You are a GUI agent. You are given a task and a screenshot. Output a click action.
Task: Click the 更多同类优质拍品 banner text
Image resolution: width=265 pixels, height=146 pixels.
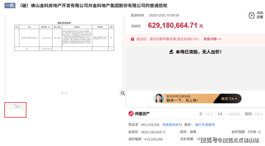178,96
